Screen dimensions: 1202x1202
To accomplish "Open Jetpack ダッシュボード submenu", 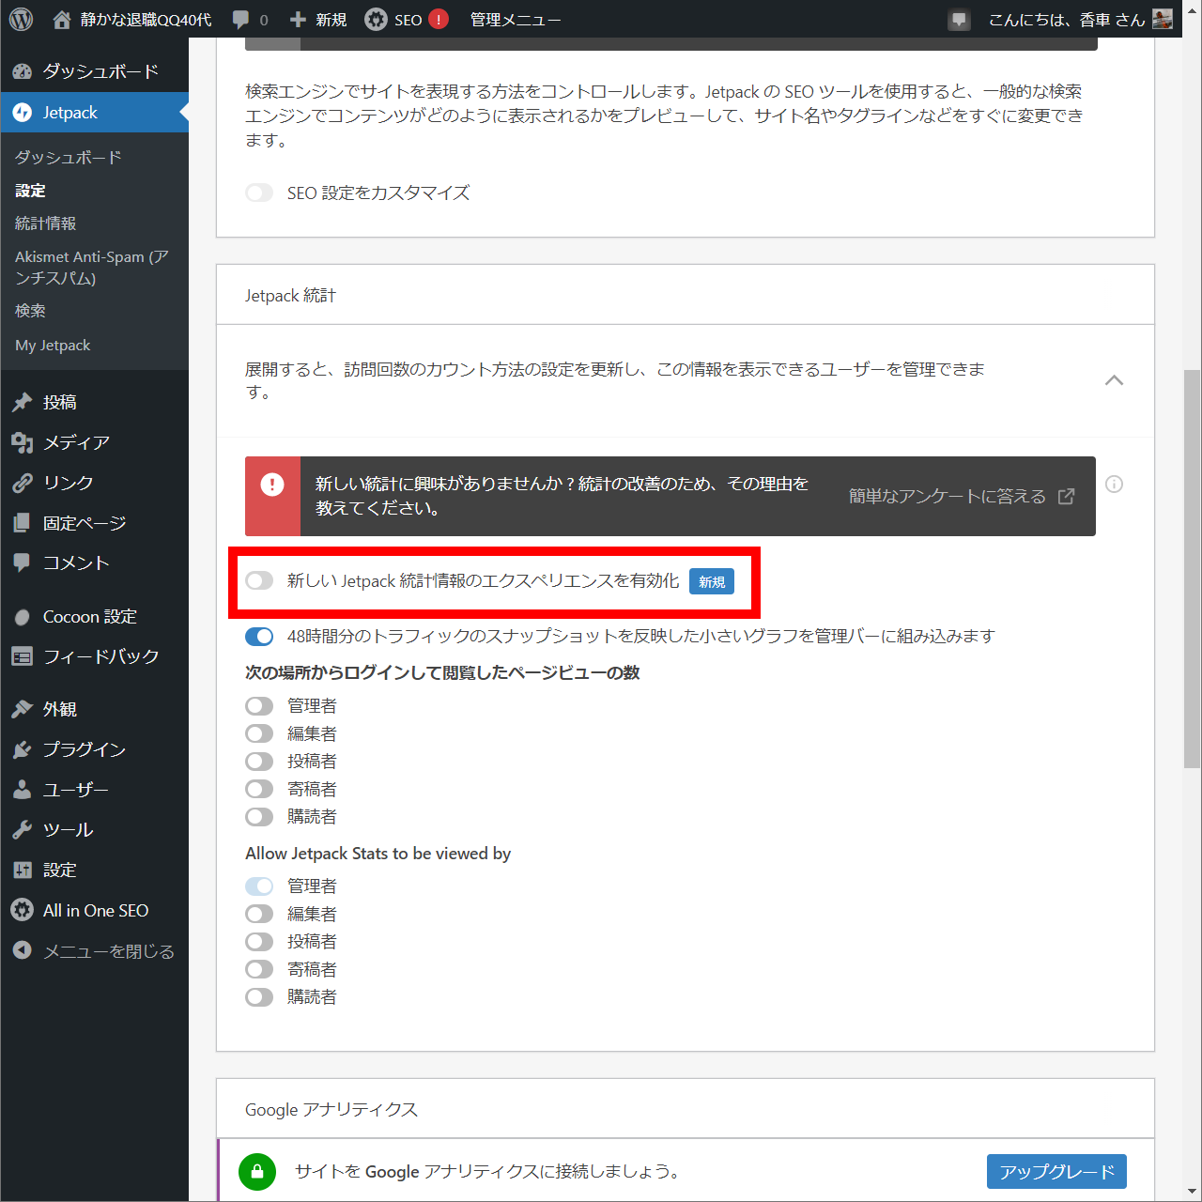I will pos(68,157).
